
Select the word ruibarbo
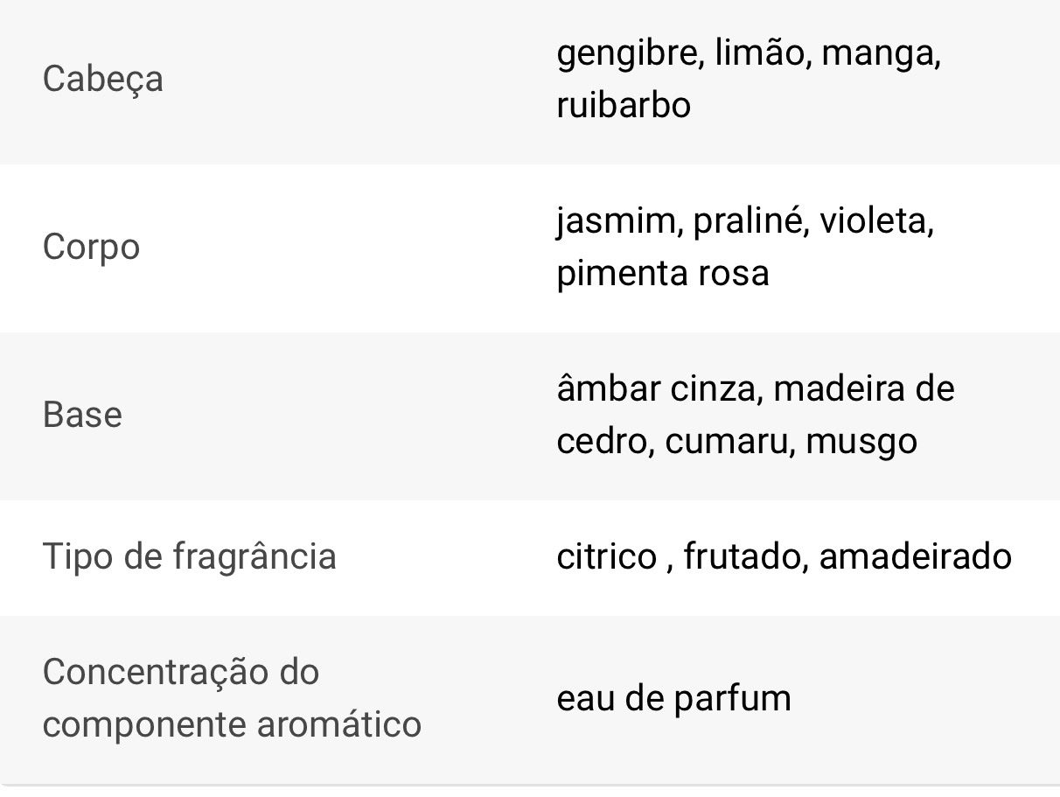tap(624, 105)
